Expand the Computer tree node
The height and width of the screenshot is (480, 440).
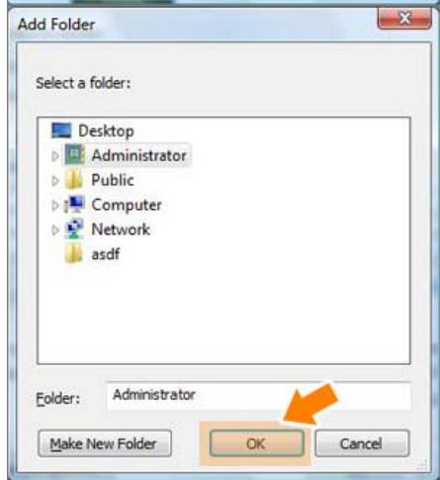[x=55, y=205]
